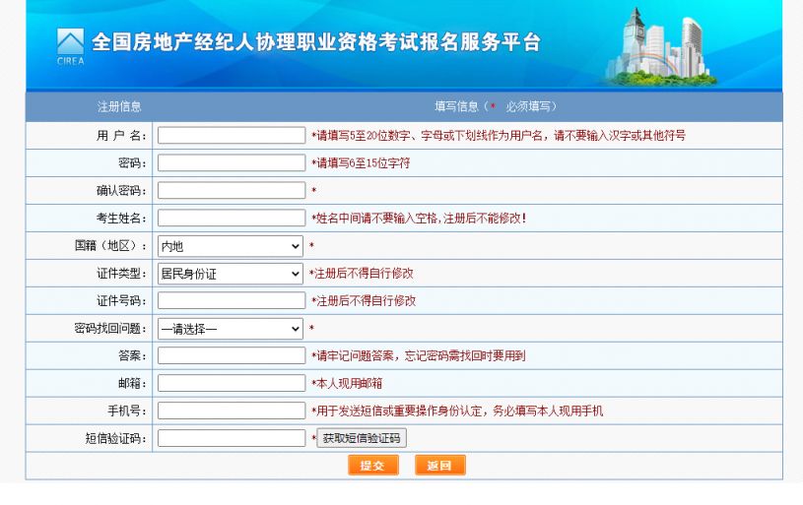Expand the 证件类型 dropdown showing 居民身份证

pos(231,274)
